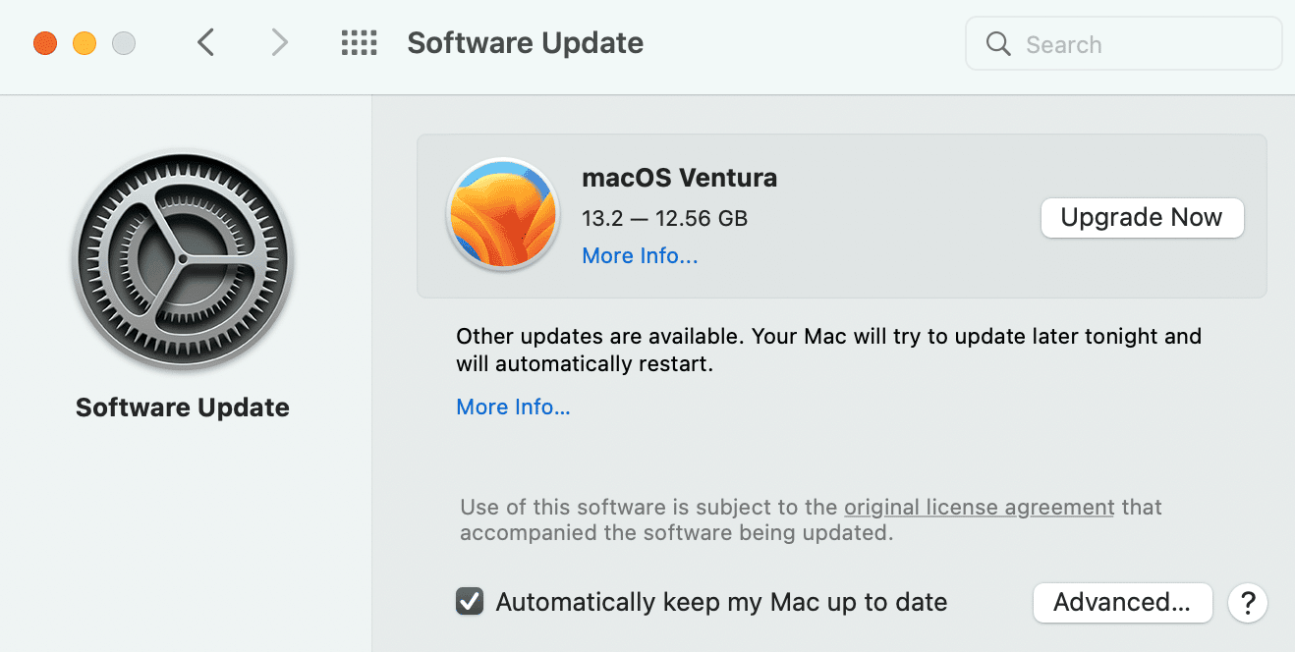Viewport: 1295px width, 652px height.
Task: Open Advanced update settings
Action: click(1122, 602)
